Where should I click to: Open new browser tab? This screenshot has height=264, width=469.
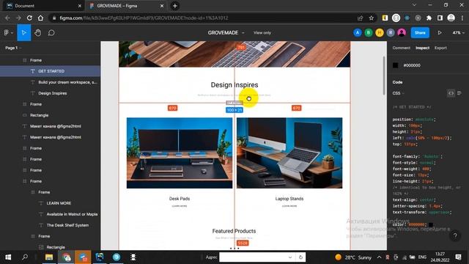[175, 6]
